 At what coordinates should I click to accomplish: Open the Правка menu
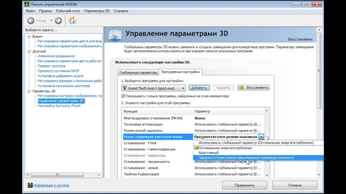[45, 11]
